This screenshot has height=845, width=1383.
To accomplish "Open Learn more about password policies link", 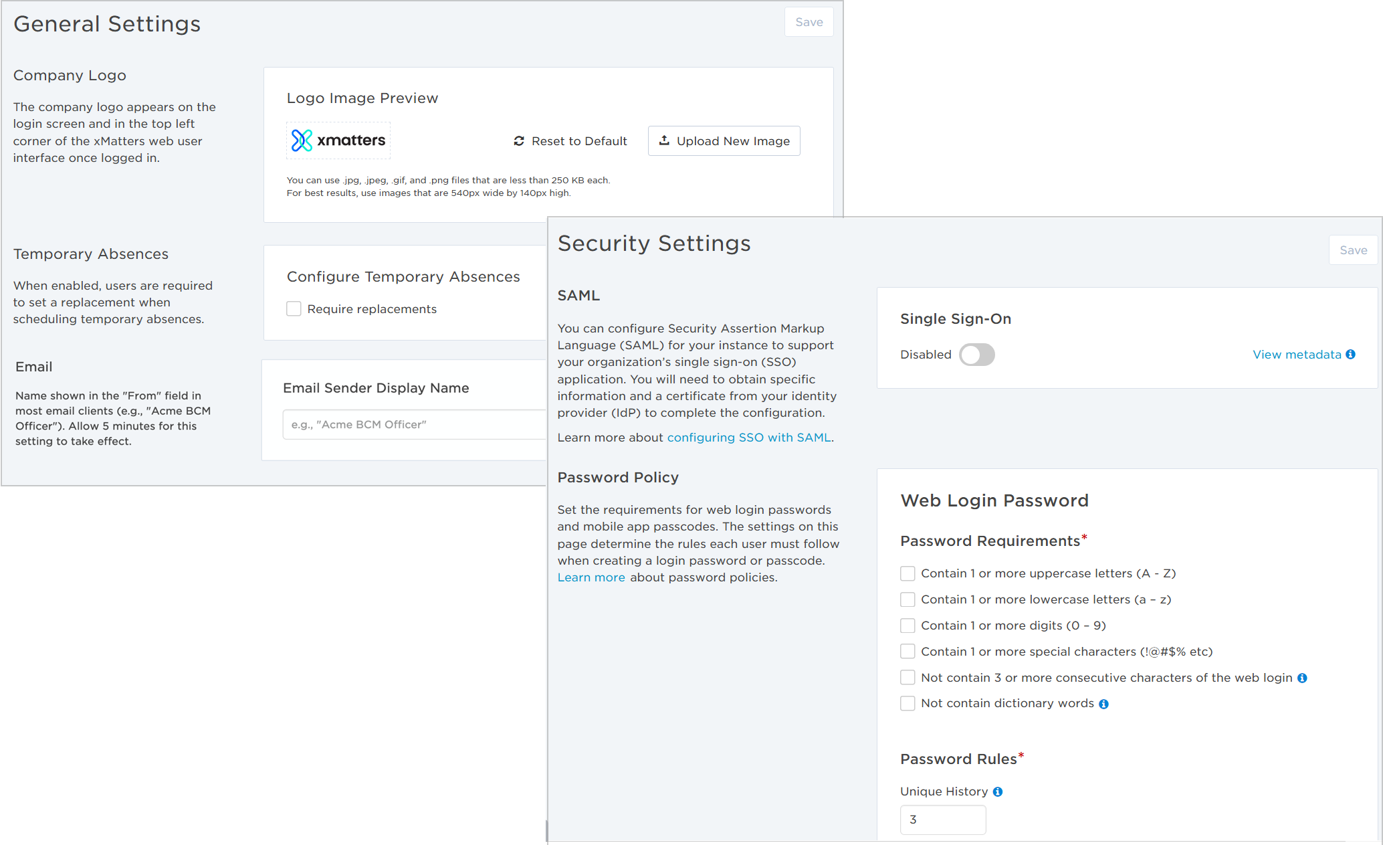I will (591, 577).
